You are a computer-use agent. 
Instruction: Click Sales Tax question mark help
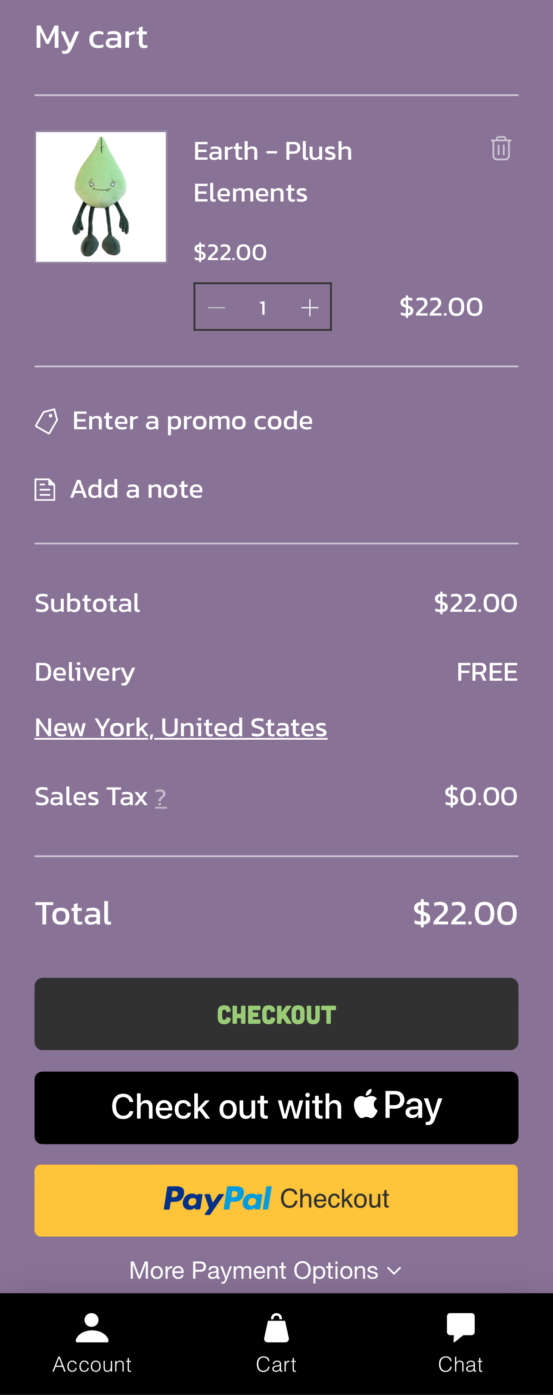tap(161, 798)
